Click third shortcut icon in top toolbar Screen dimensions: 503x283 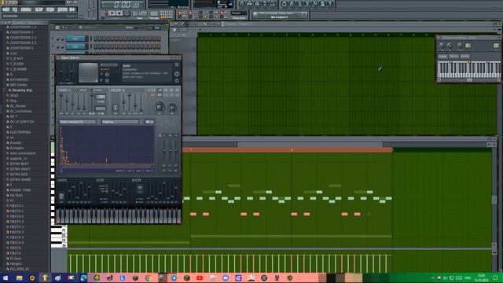[257, 4]
